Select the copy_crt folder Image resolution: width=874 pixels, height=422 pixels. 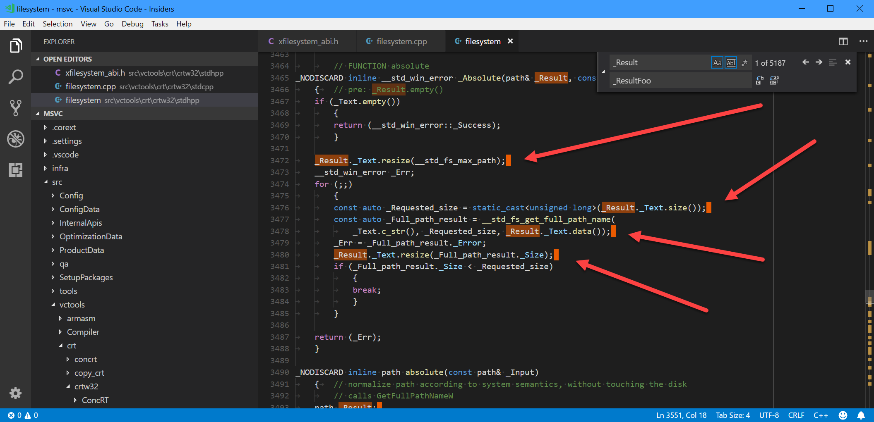click(x=144, y=373)
